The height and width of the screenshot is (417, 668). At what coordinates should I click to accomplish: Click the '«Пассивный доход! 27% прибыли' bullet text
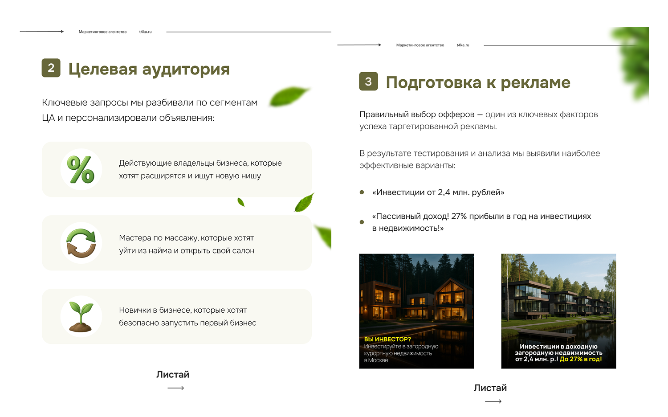click(481, 222)
